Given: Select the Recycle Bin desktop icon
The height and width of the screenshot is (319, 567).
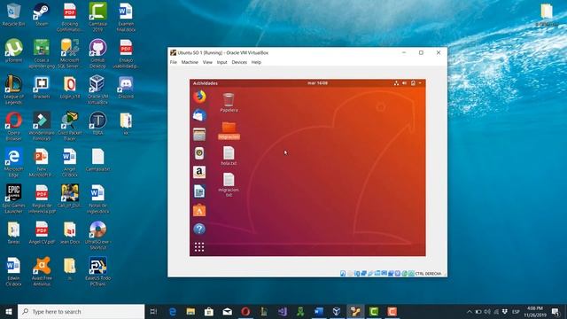Looking at the screenshot, I should [13, 14].
